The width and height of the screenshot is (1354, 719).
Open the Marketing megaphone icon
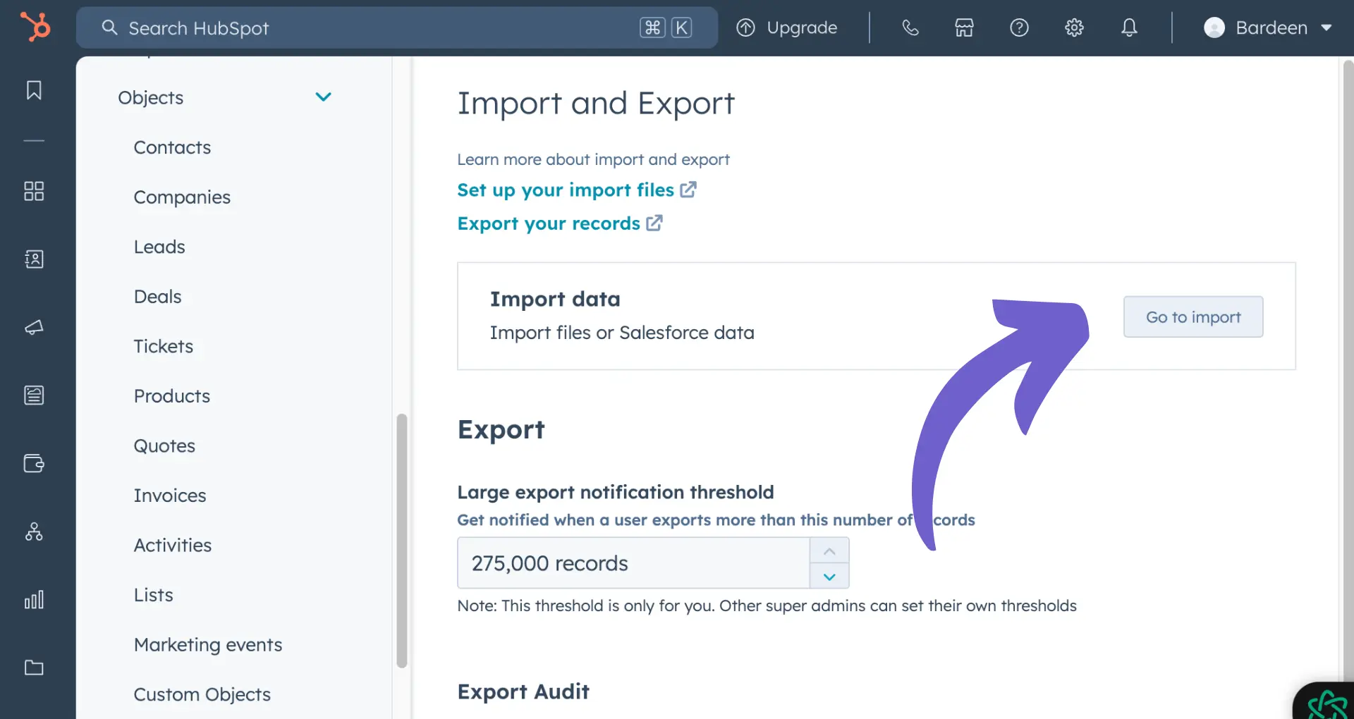pyautogui.click(x=34, y=327)
